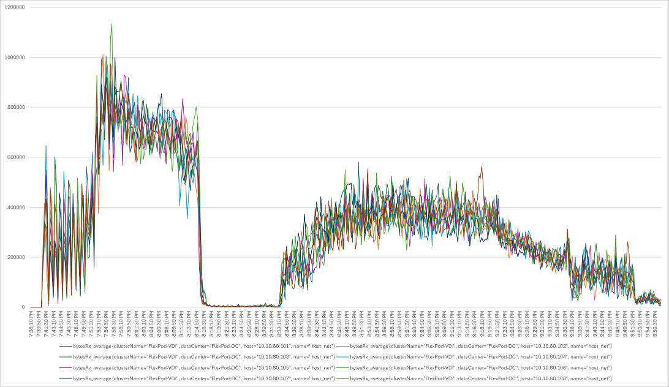Viewport: 669px width, 387px height.
Task: Click the 7:38:10 PM x-axis label
Action: click(31, 324)
